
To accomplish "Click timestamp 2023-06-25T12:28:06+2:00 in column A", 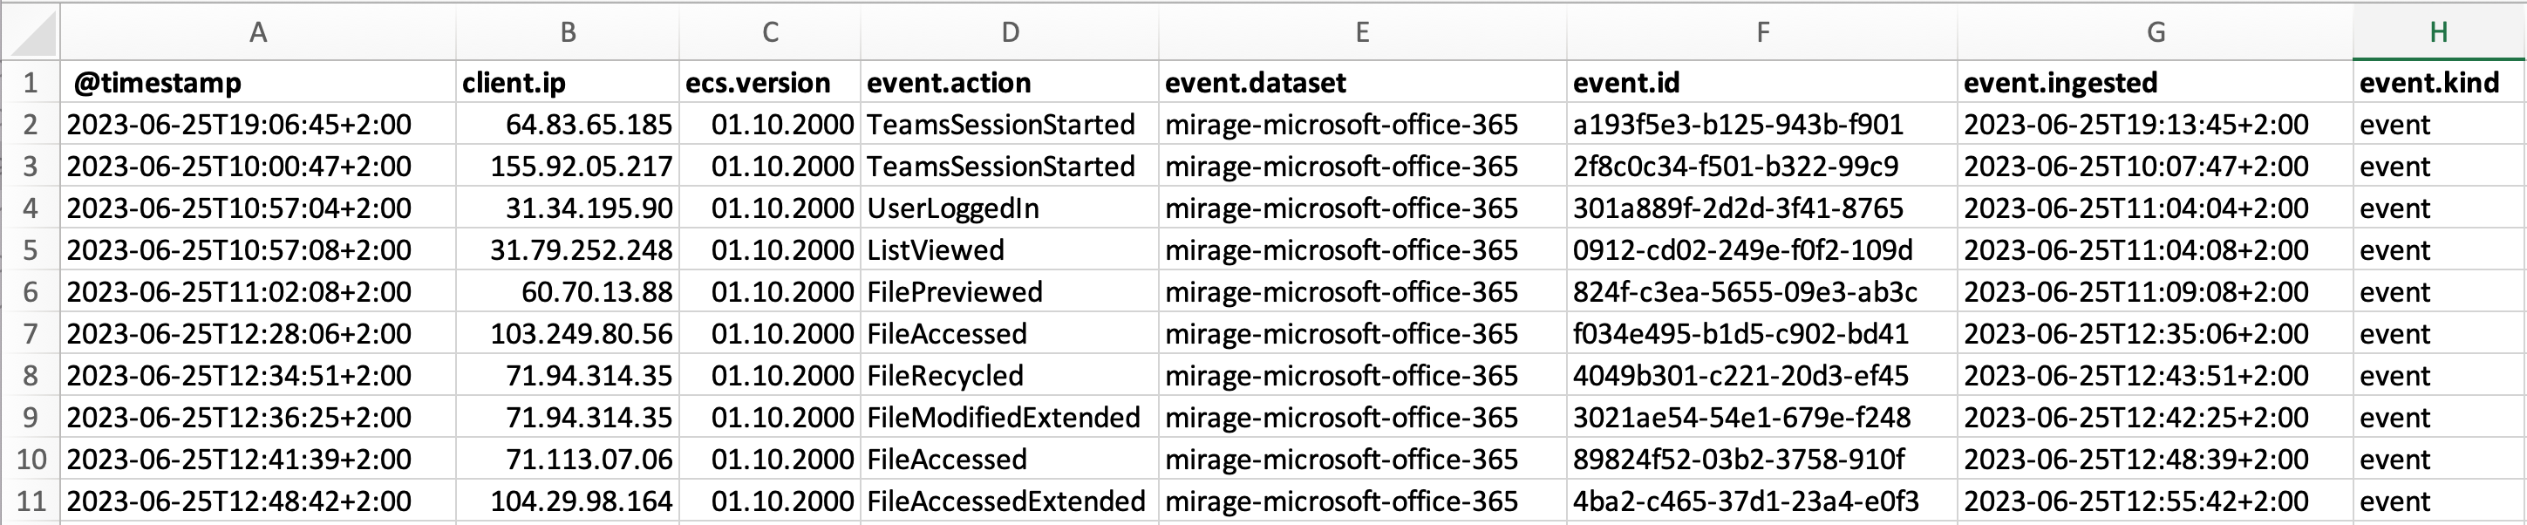I will pos(258,334).
